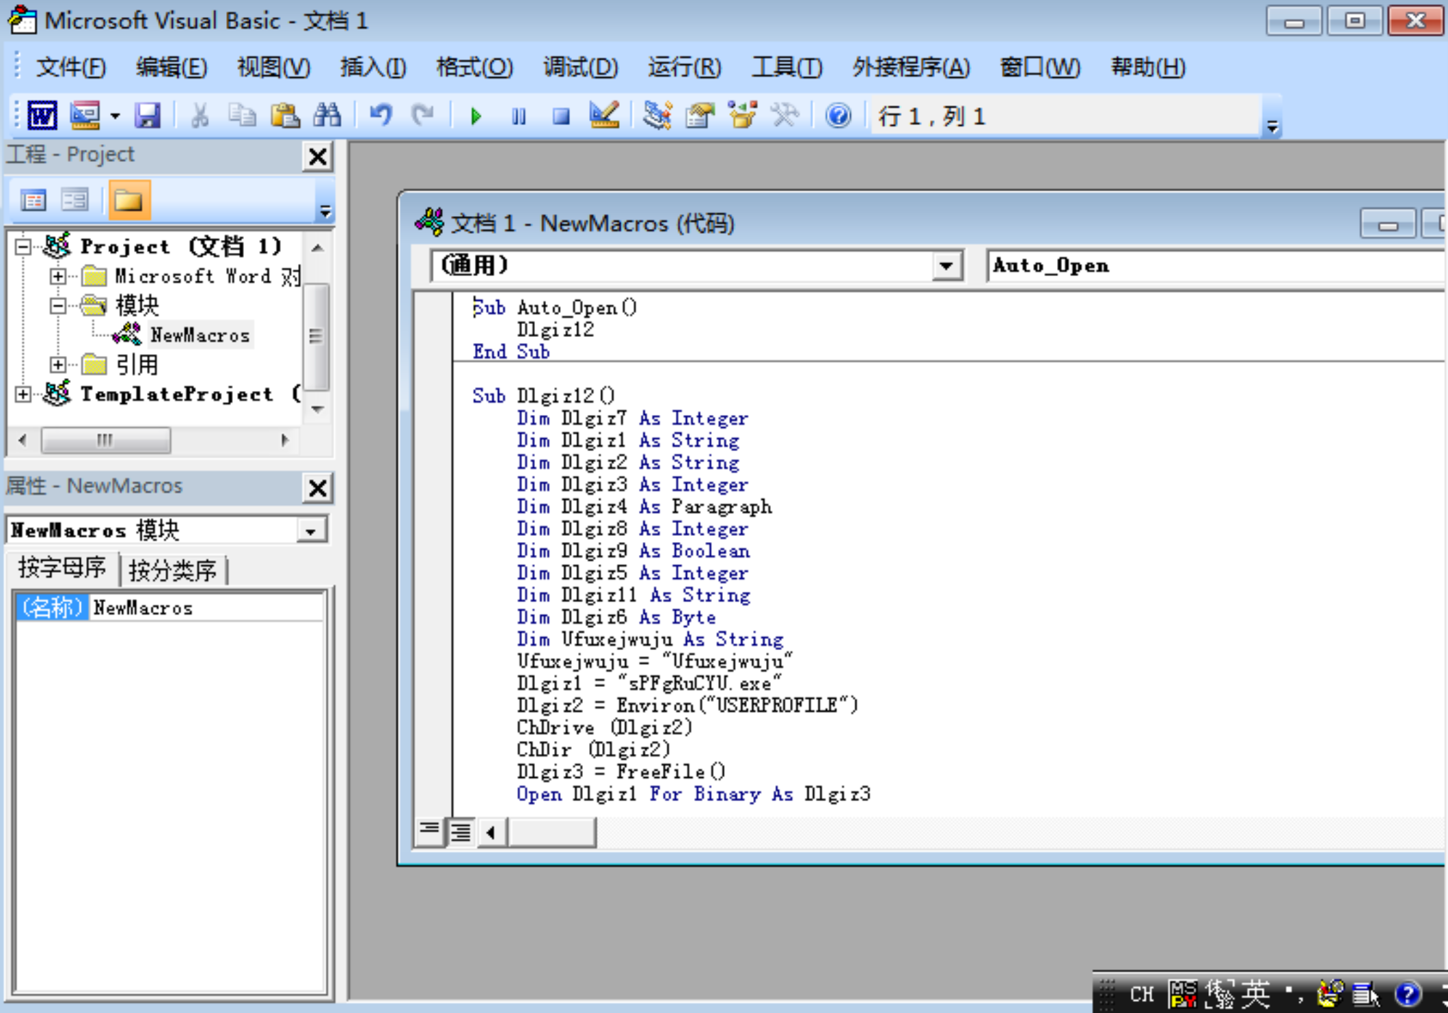Open the 外接程序(A) menu

coord(911,67)
